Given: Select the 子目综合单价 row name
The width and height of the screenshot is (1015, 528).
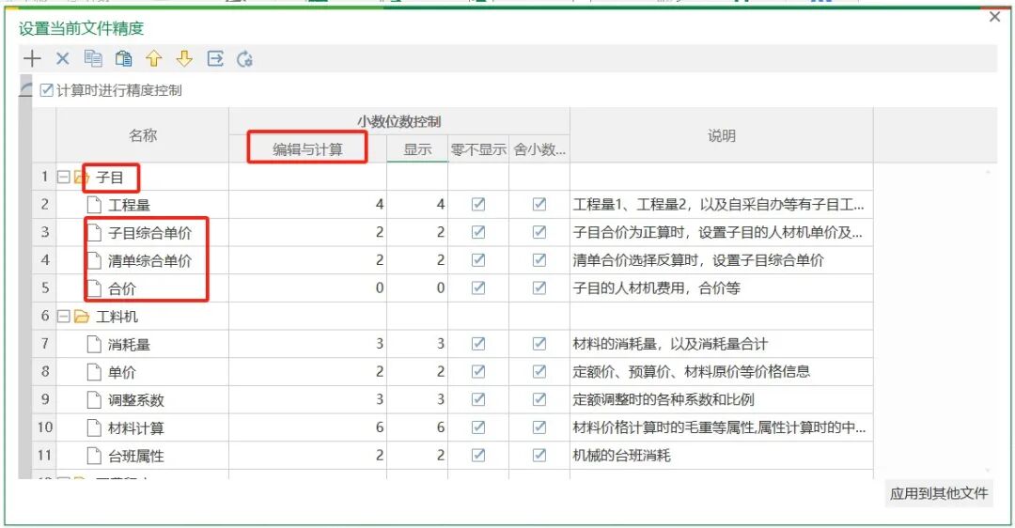Looking at the screenshot, I should (x=149, y=233).
